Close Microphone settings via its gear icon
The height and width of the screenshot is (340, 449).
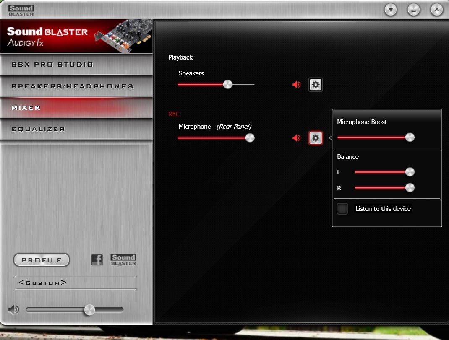316,138
